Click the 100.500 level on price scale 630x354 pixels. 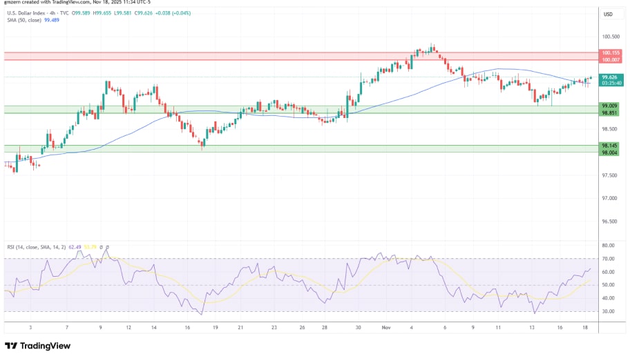[x=609, y=37]
